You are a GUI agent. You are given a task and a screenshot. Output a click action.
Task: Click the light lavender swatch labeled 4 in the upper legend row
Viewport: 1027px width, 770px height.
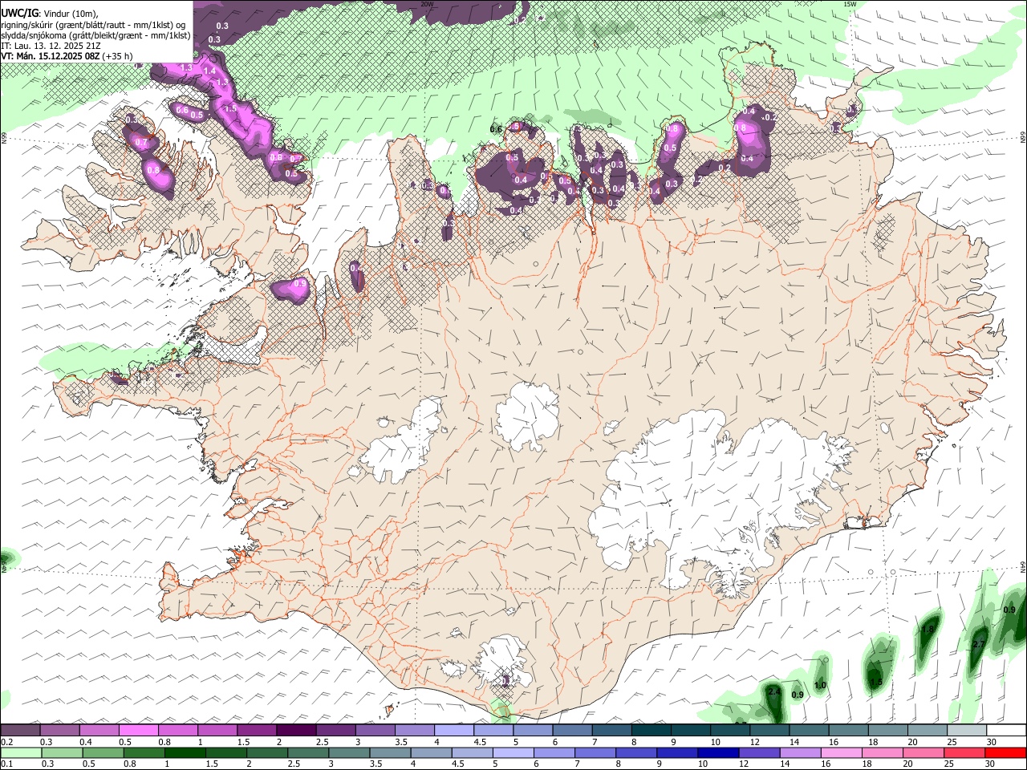click(453, 731)
